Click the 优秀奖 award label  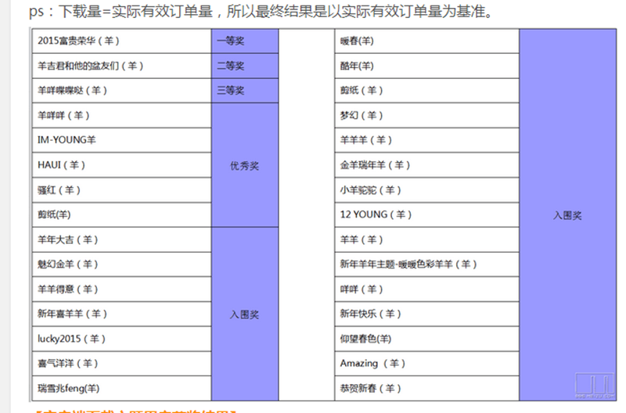click(x=244, y=165)
